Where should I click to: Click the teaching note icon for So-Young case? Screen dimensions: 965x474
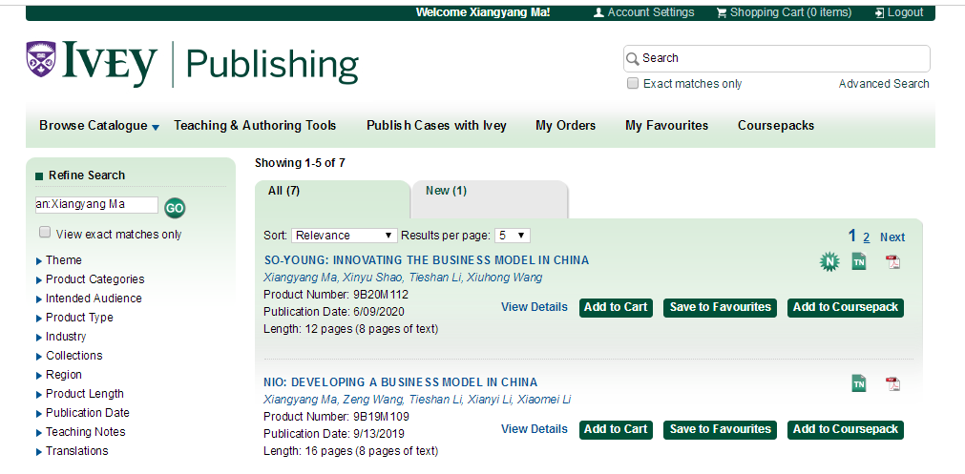pyautogui.click(x=859, y=262)
